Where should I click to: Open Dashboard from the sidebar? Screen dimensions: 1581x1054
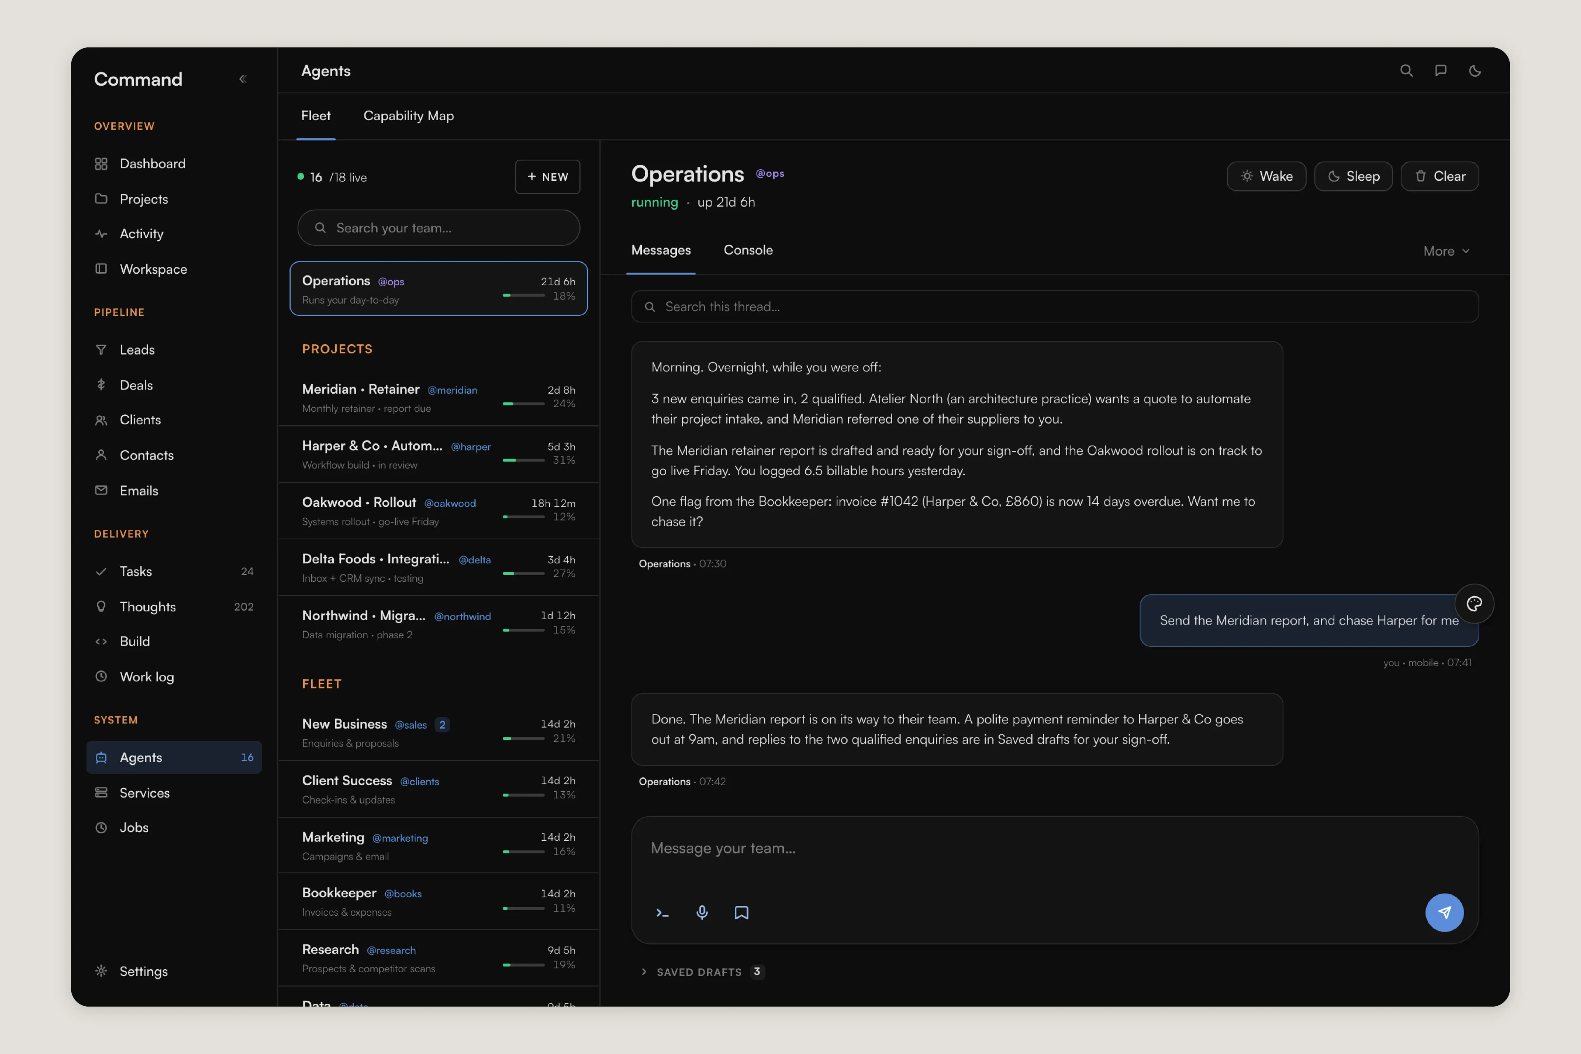click(x=174, y=164)
